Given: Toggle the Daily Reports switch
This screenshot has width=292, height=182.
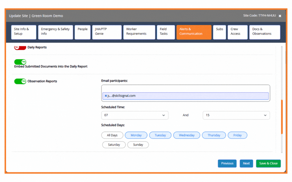Looking at the screenshot, I should point(20,47).
